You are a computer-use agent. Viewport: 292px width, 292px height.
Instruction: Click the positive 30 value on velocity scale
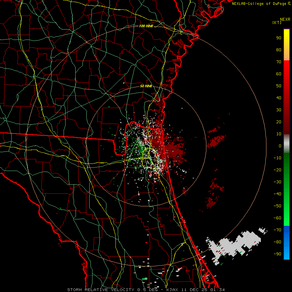[x=279, y=110]
